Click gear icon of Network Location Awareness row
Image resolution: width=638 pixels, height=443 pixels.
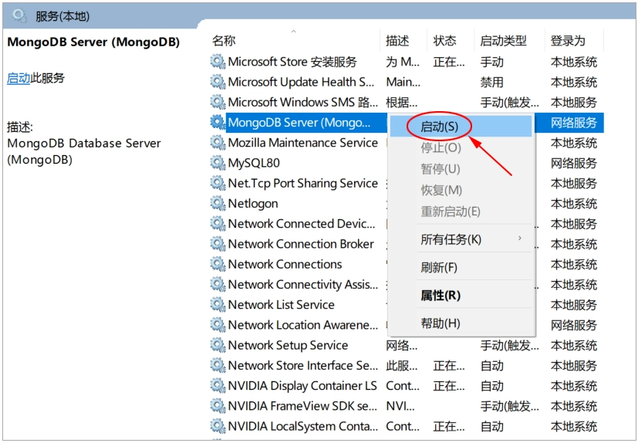(218, 325)
